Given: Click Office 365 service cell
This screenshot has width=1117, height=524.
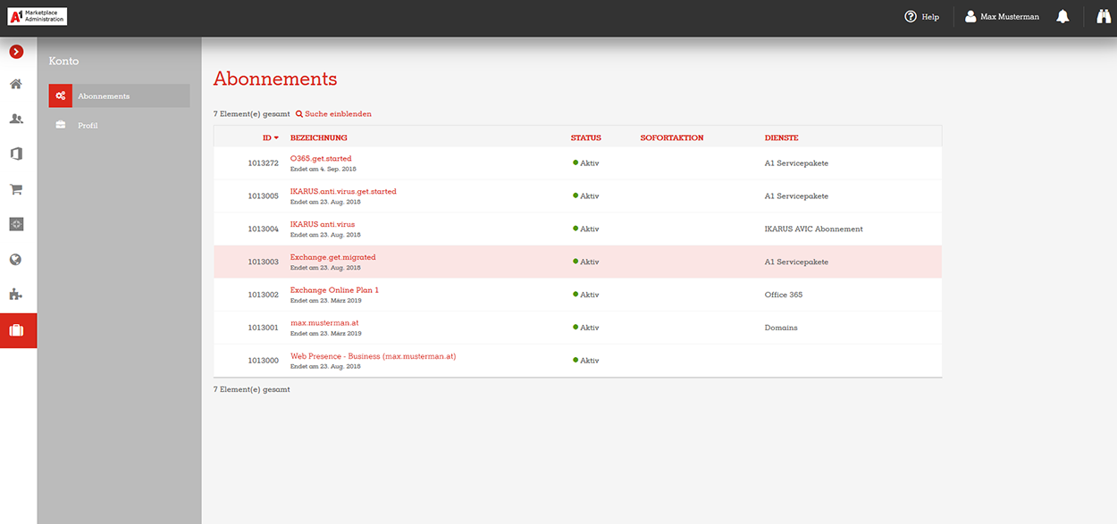Looking at the screenshot, I should coord(784,295).
